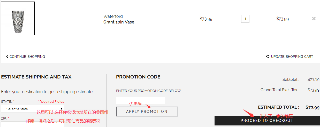The image size is (320, 127).
Task: Click the red arrow above Apply Promotion
Action: (148, 106)
